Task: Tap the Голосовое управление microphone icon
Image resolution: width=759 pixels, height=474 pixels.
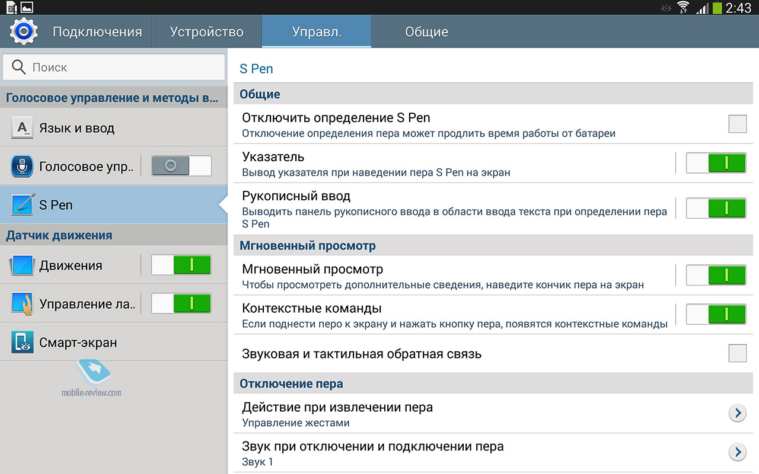Action: (22, 166)
